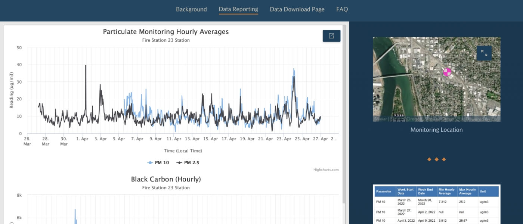Screen dimensions: 523x224
Task: Click the Max Hourly Average table header
Action: pos(467,191)
